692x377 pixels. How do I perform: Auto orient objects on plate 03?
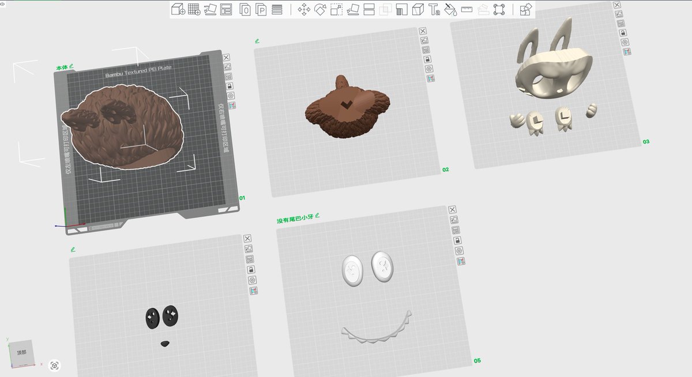[619, 14]
